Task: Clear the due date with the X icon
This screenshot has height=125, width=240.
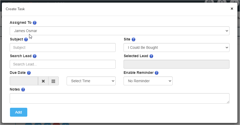Action: coord(43,81)
